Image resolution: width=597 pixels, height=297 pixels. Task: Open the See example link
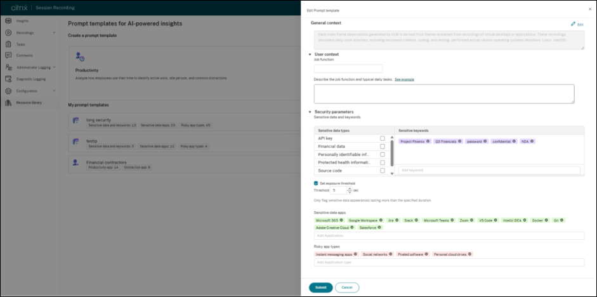[404, 79]
